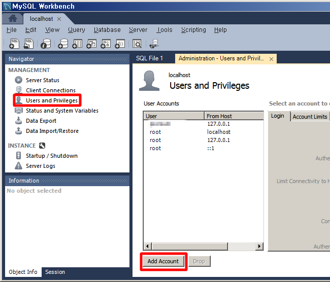This screenshot has width=330, height=282.
Task: Click the search table data icon
Action: (x=137, y=44)
